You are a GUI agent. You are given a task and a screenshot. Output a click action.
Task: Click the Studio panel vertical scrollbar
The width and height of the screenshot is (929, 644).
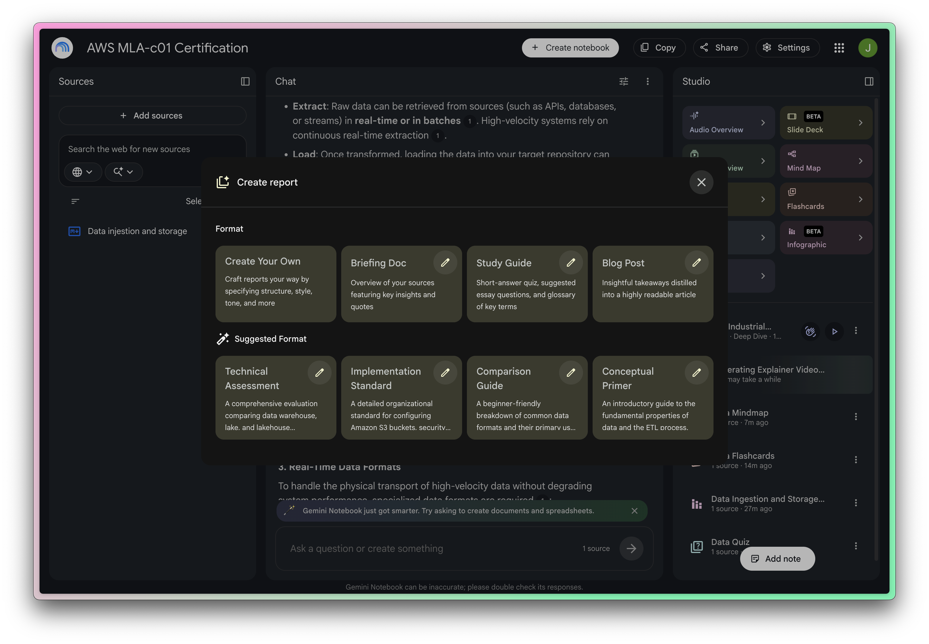pos(875,329)
